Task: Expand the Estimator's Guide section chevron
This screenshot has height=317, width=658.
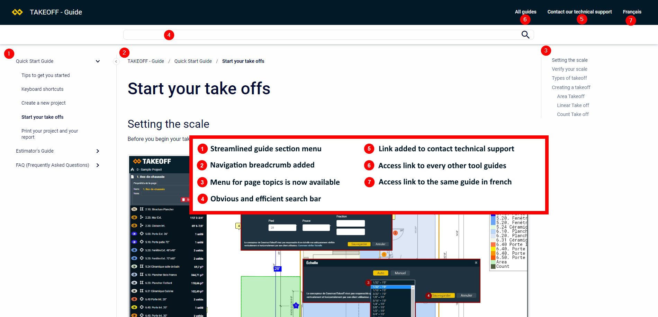Action: (98, 151)
